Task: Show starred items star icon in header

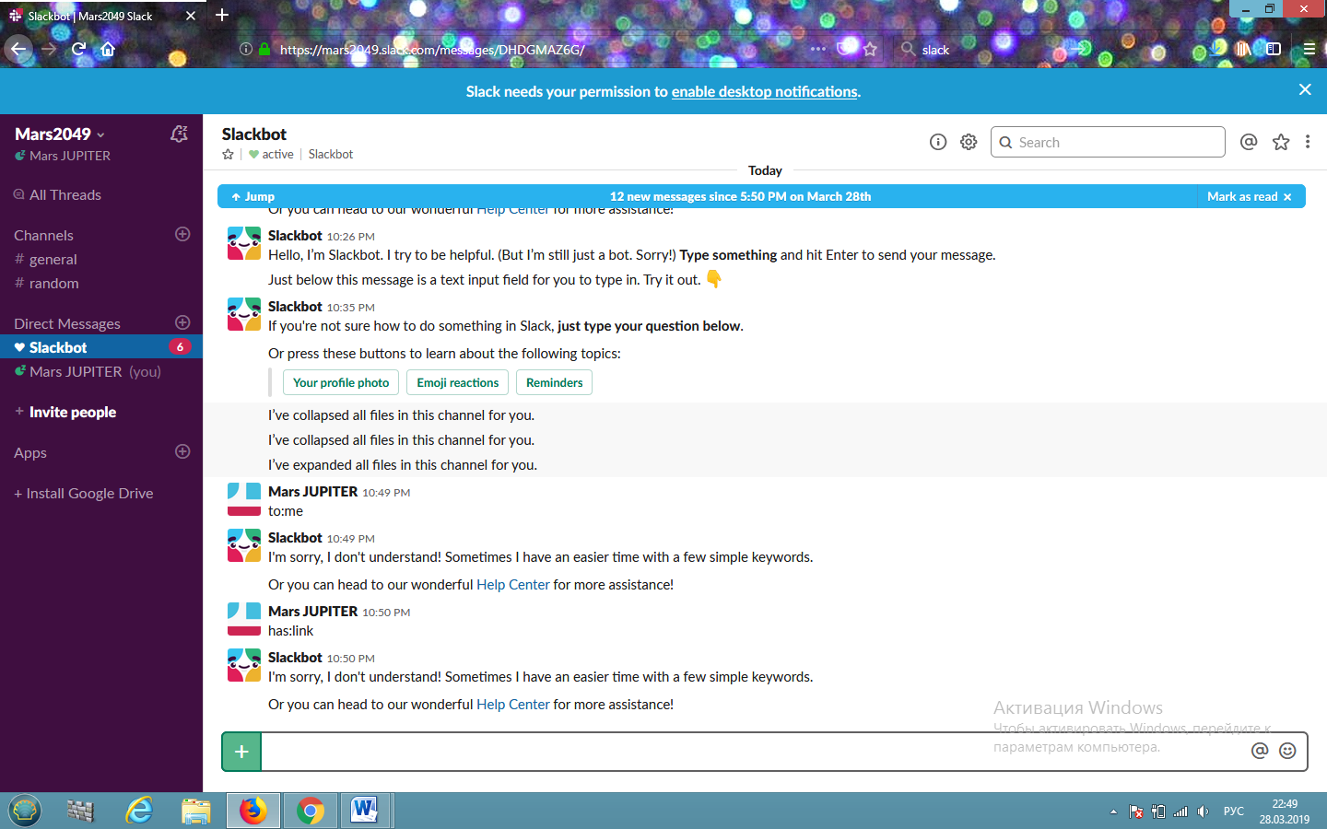Action: (x=1281, y=142)
